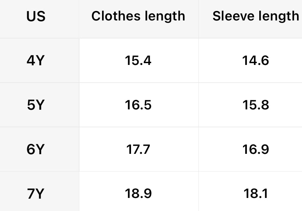This screenshot has height=211, width=302.
Task: Select the 4Y size cell
Action: click(x=36, y=61)
